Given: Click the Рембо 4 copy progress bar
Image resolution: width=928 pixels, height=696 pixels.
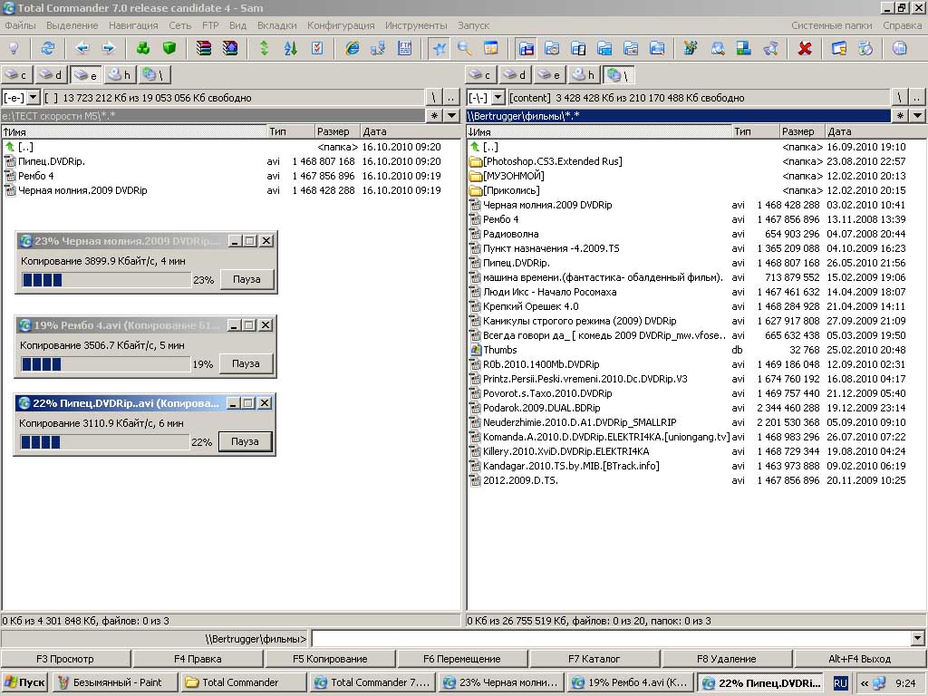Looking at the screenshot, I should (x=105, y=363).
